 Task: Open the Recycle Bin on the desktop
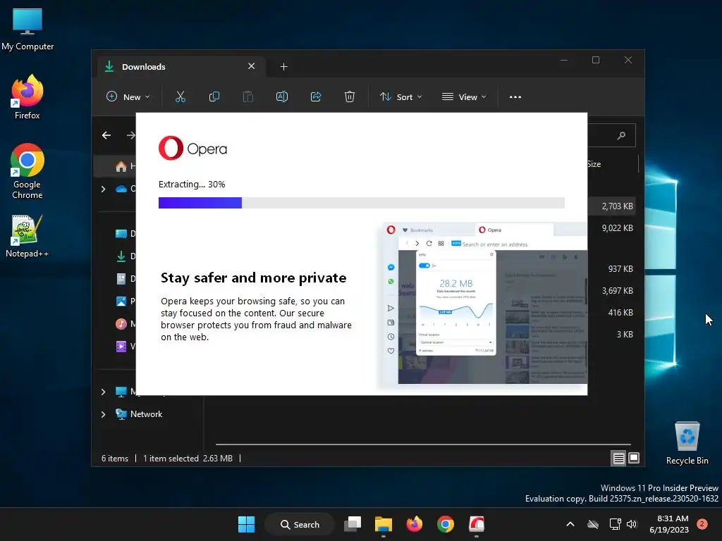(687, 443)
